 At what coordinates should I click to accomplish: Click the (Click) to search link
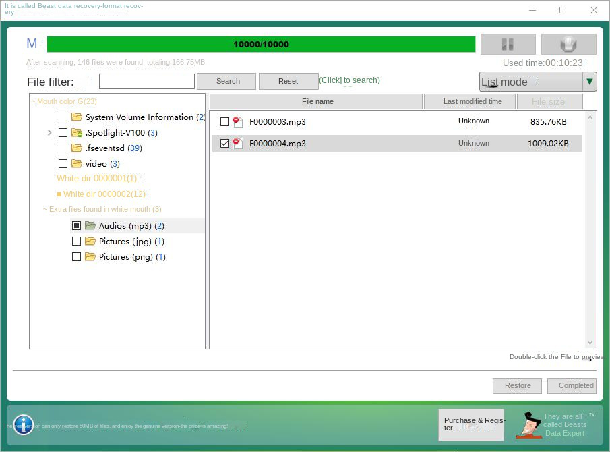coord(349,80)
